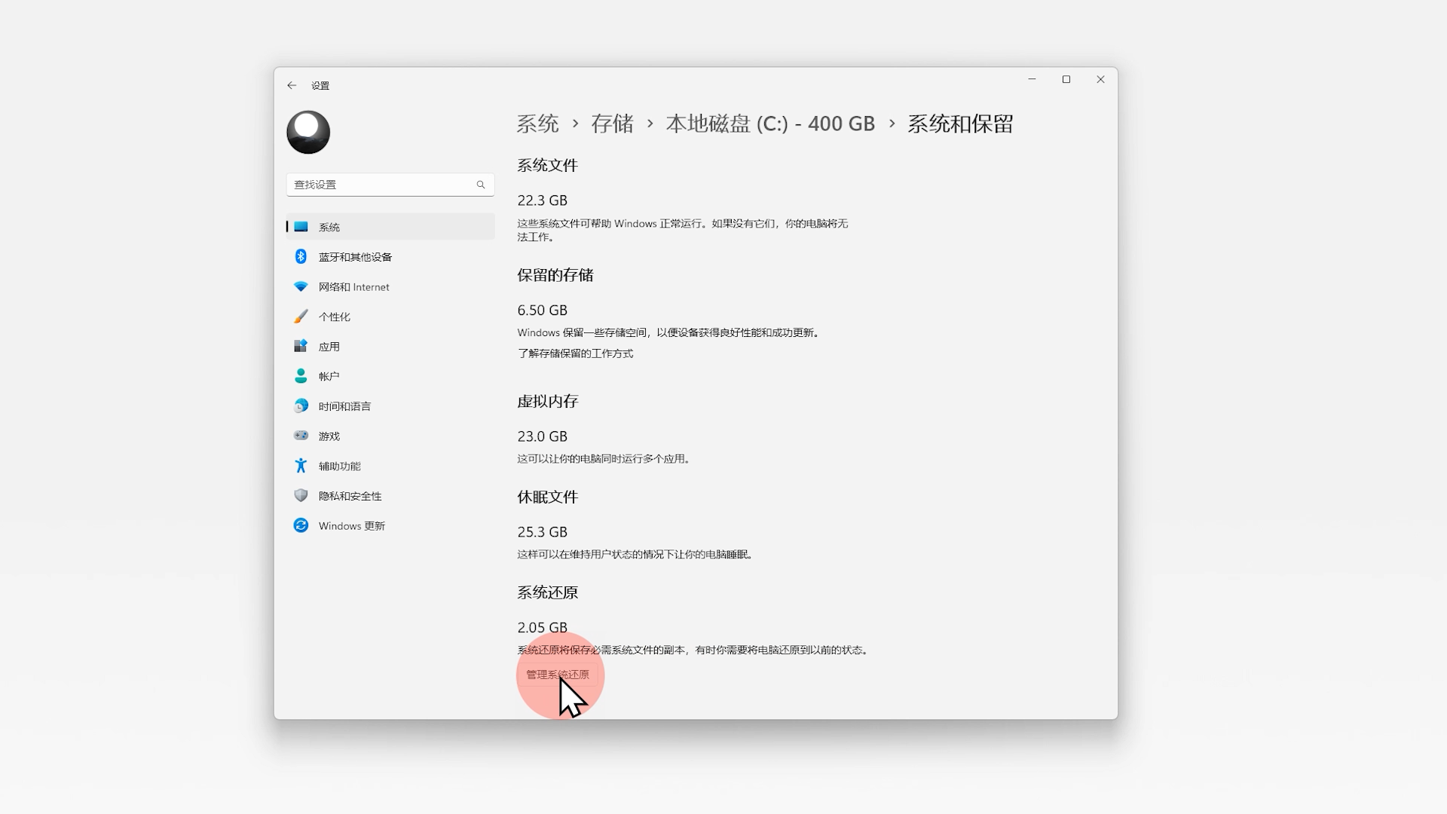The image size is (1447, 814).
Task: Click System (系统) in the breadcrumb path
Action: [x=537, y=124]
